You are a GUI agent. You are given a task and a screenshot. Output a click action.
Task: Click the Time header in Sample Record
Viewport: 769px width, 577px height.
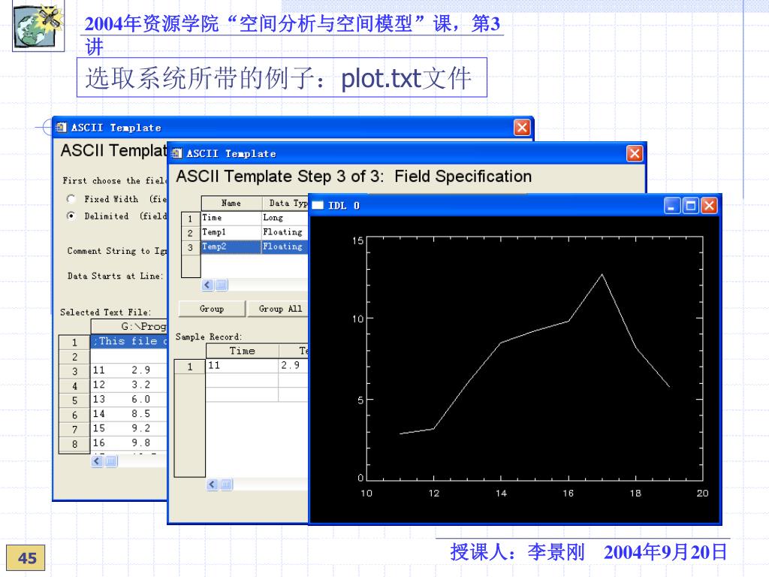[x=243, y=351]
